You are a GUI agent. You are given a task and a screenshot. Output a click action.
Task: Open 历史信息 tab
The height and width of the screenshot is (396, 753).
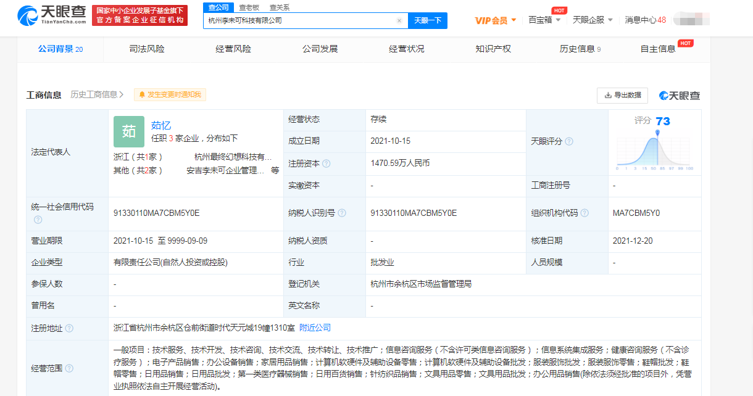(580, 49)
